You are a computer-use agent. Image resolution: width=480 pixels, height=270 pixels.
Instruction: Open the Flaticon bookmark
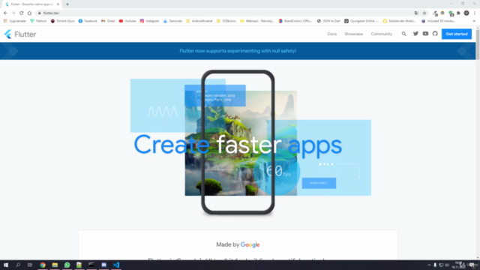38,21
